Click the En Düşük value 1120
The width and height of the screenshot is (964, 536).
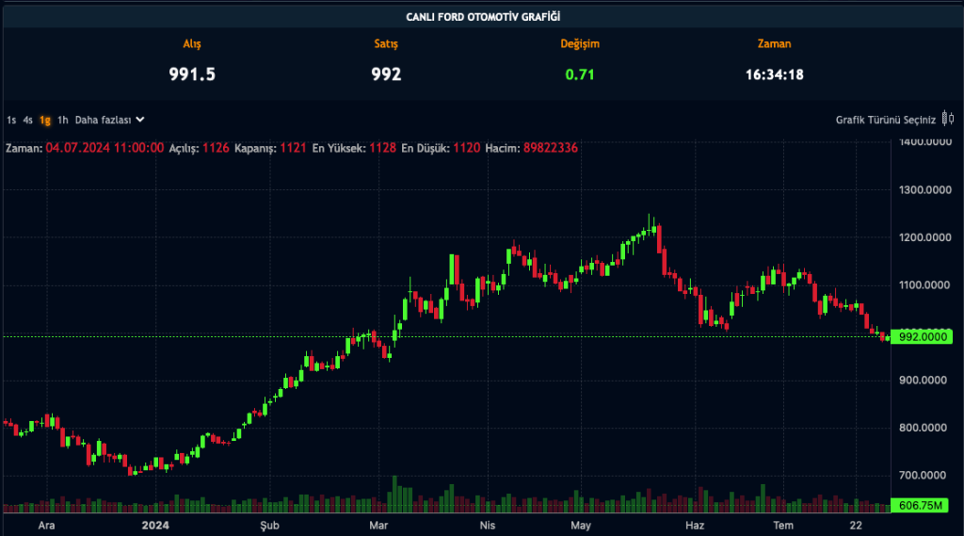click(x=467, y=148)
